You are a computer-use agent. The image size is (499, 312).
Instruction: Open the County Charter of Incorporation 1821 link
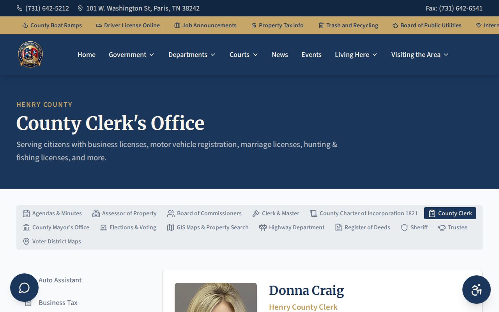tap(364, 213)
